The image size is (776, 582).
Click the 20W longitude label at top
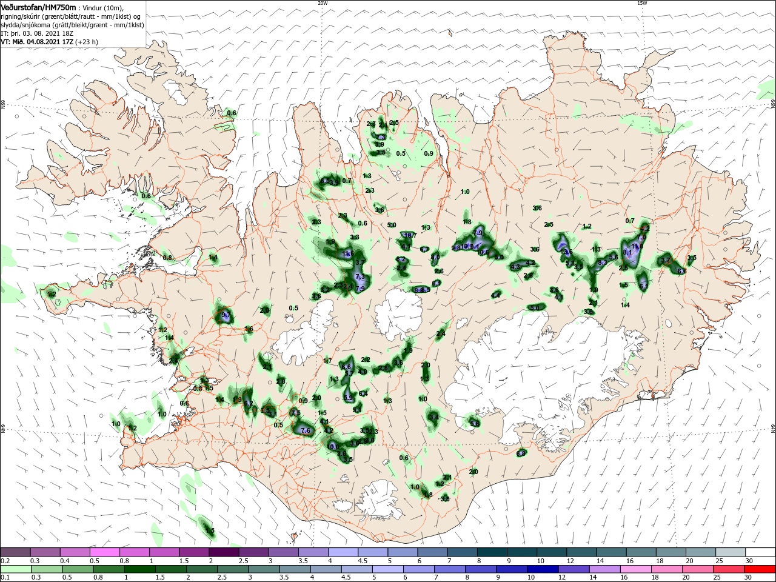pos(323,3)
